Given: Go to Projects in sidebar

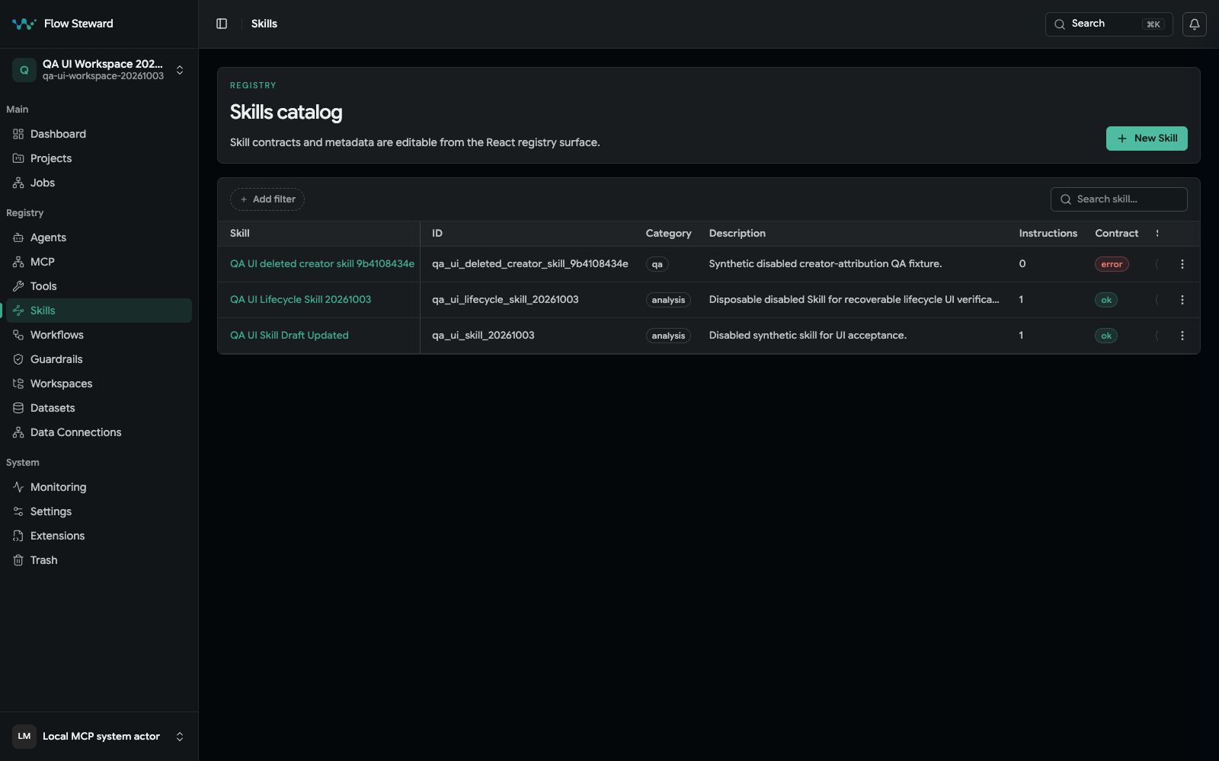Looking at the screenshot, I should point(99,158).
